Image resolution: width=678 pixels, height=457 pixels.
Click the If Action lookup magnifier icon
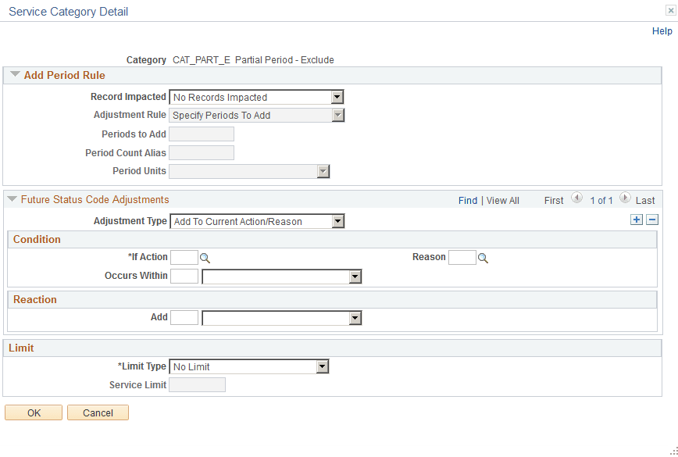click(x=205, y=258)
